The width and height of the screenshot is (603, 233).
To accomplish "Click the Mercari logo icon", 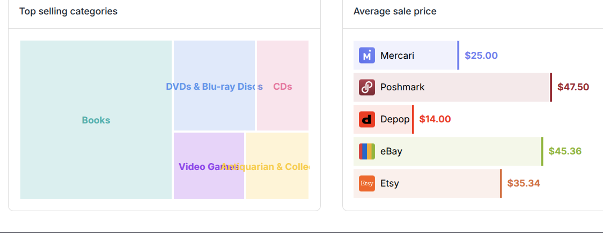I will pos(366,55).
